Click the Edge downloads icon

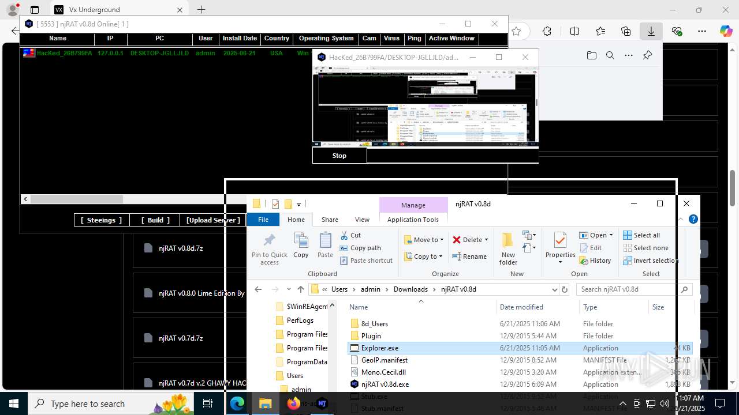click(651, 31)
